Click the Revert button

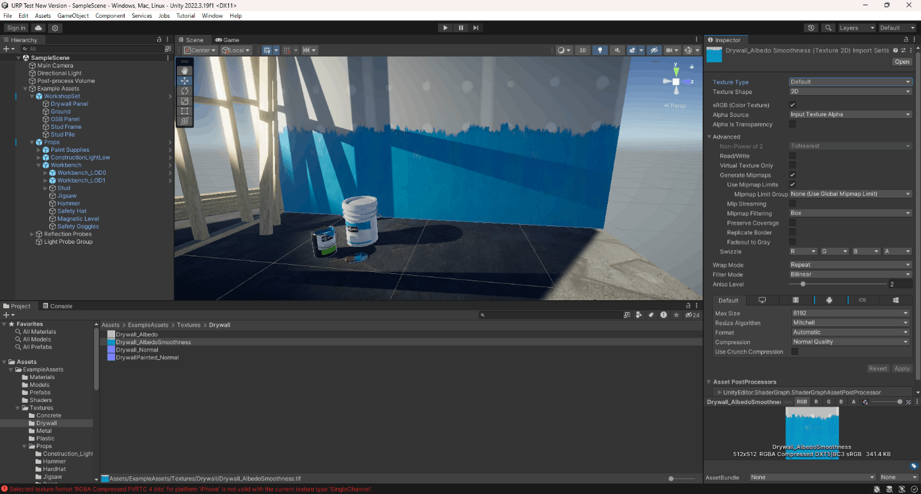[x=878, y=369]
